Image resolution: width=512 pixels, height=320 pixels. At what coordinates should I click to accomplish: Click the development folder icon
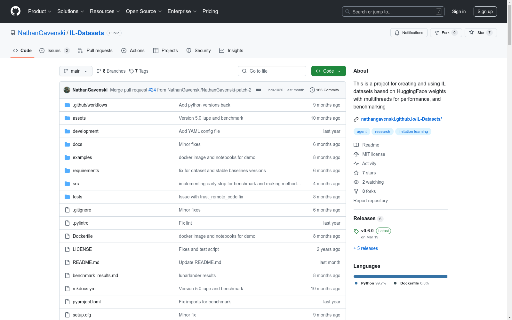67,131
